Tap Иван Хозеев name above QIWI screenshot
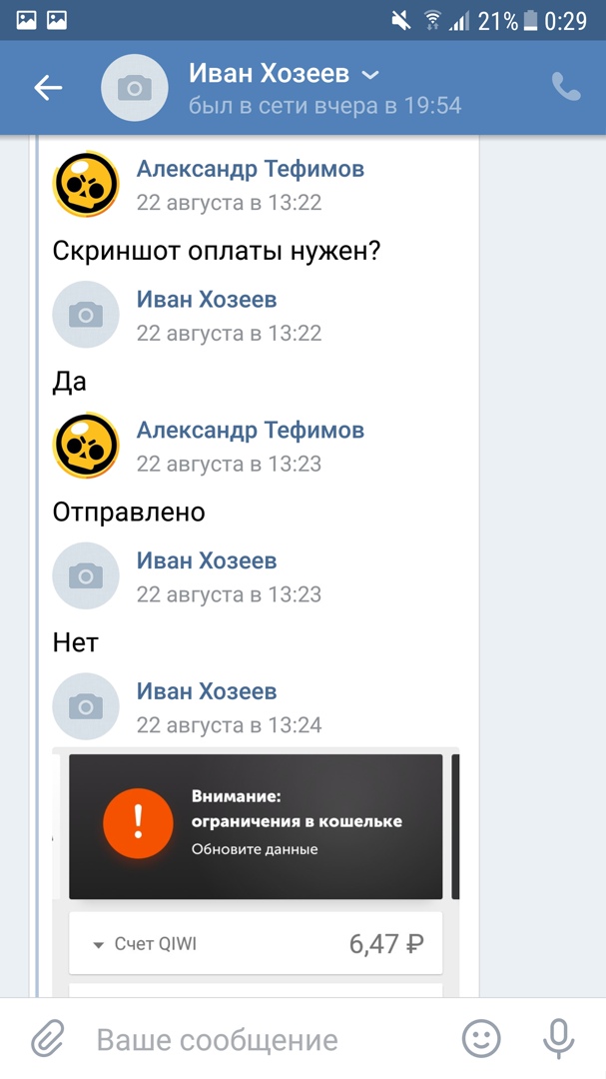Image resolution: width=606 pixels, height=1079 pixels. [x=207, y=691]
